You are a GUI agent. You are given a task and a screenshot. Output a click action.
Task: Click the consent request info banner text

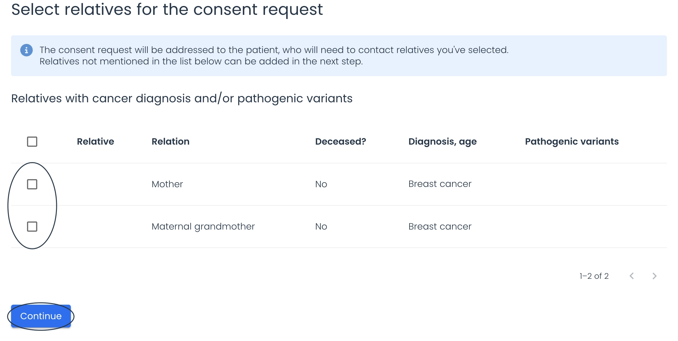[x=274, y=56]
